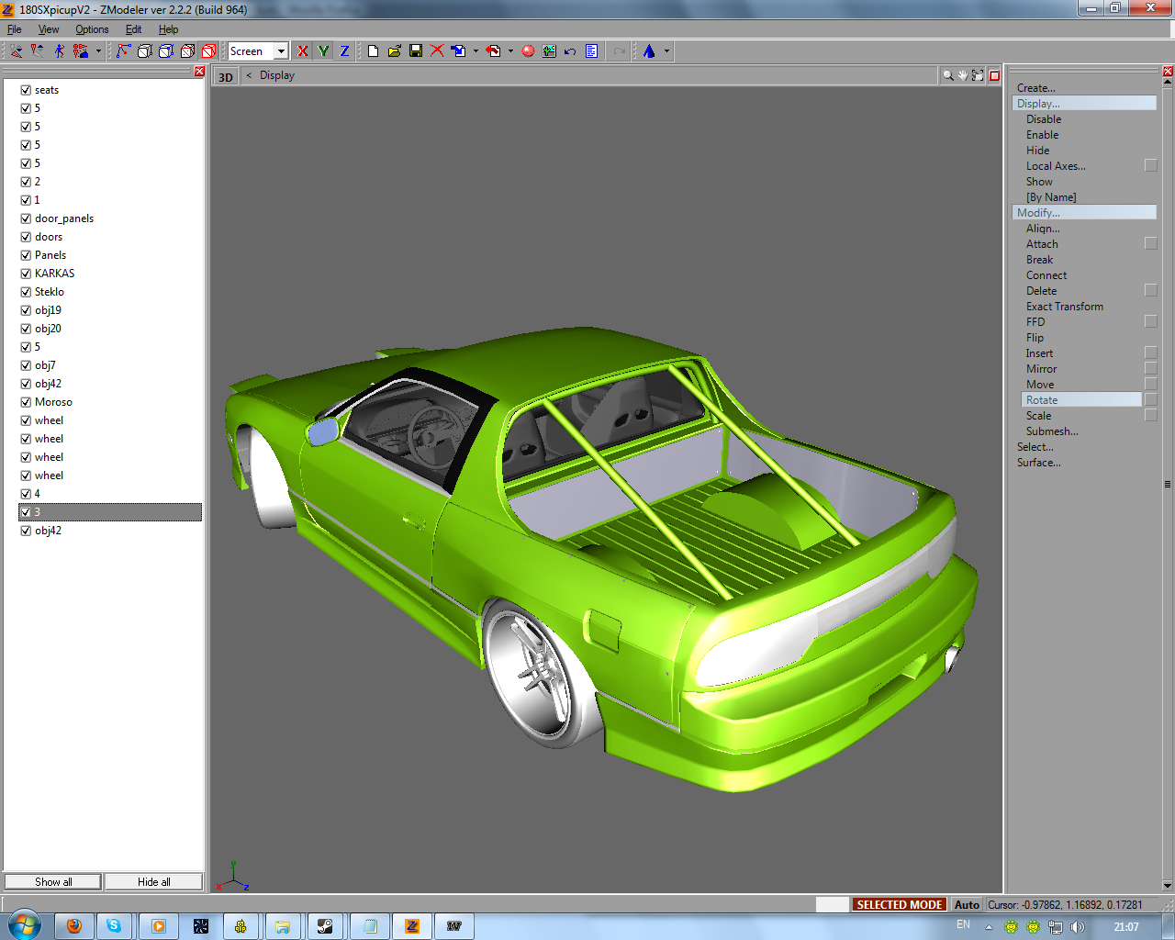Image resolution: width=1175 pixels, height=940 pixels.
Task: Toggle the Z axis constraint button
Action: [344, 51]
